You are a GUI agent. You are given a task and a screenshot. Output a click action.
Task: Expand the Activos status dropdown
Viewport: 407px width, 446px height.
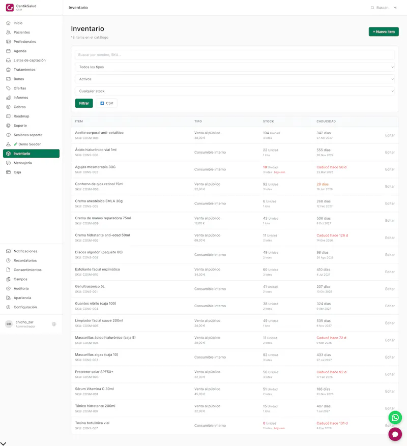[x=235, y=79]
